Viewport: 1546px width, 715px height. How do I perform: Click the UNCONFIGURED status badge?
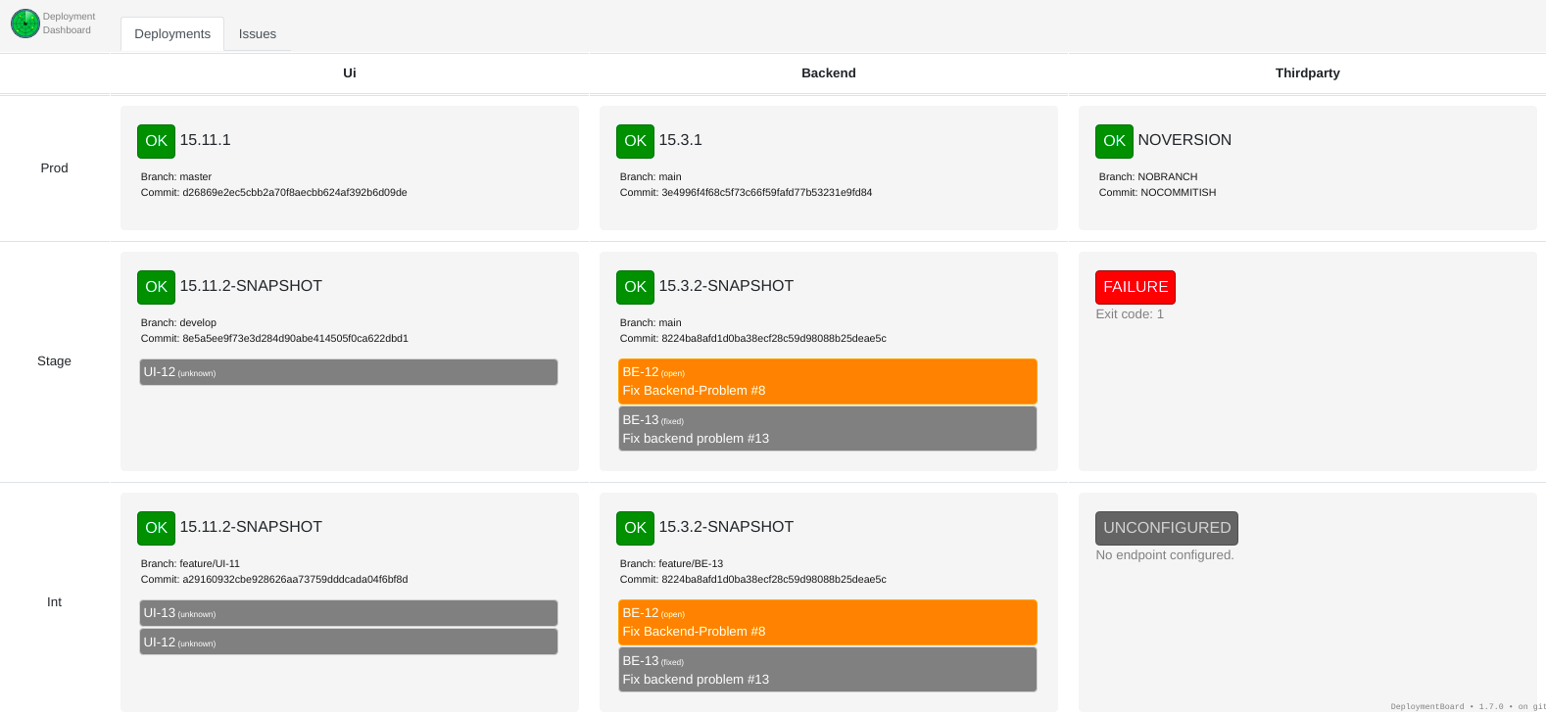coord(1167,528)
